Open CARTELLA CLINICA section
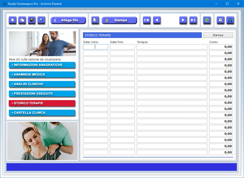This screenshot has height=178, width=244. pos(42,113)
